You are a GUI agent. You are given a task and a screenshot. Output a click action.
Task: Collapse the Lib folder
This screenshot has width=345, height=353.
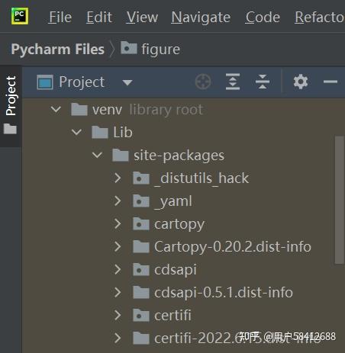76,132
